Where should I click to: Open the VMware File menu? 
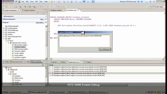(x=23, y=2)
